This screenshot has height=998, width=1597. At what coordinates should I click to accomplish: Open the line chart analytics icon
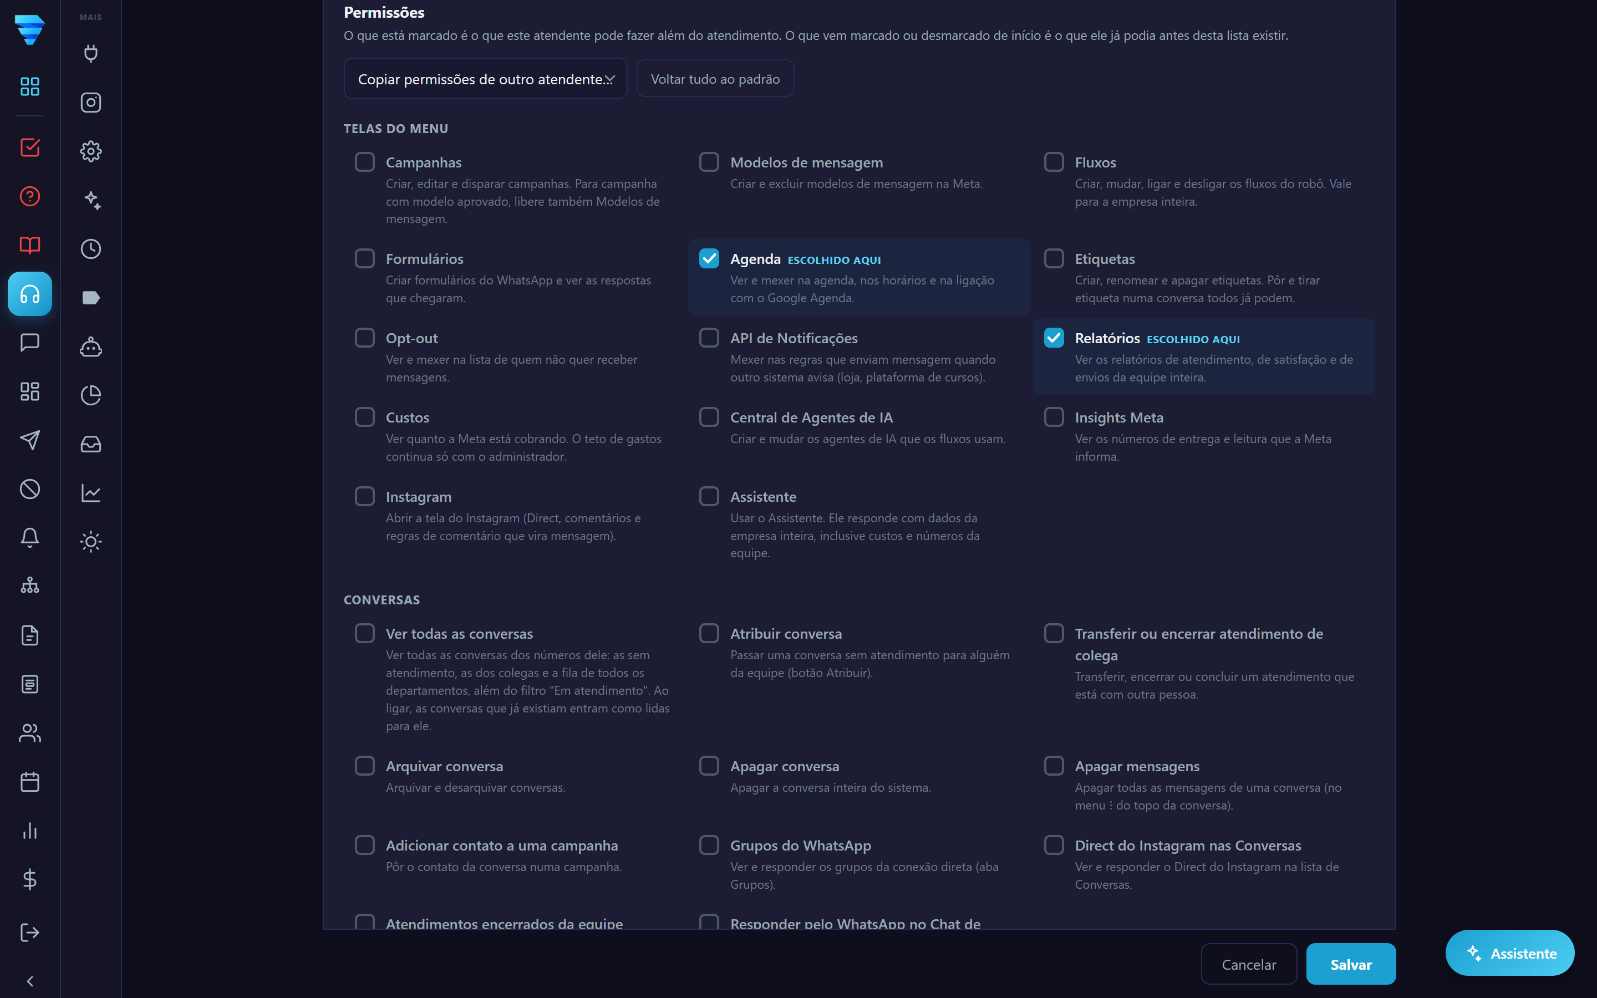[90, 493]
